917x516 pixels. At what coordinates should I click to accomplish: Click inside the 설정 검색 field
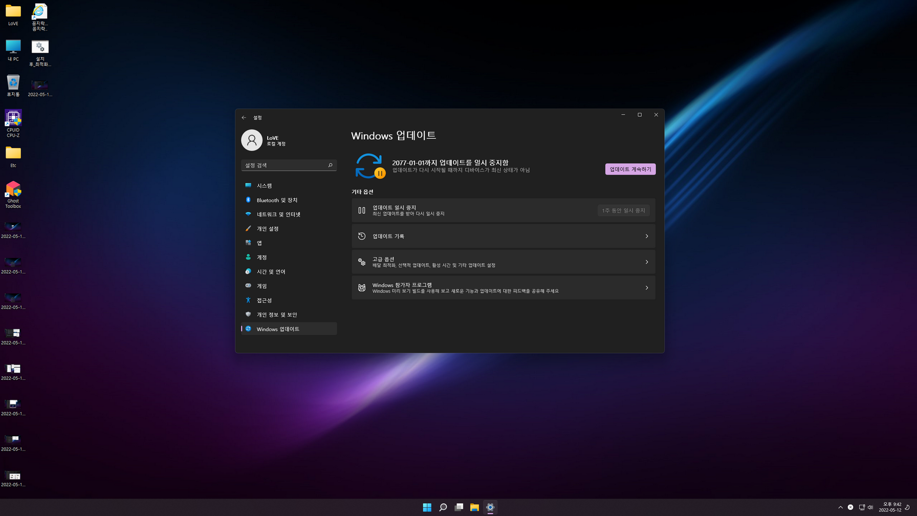[289, 165]
